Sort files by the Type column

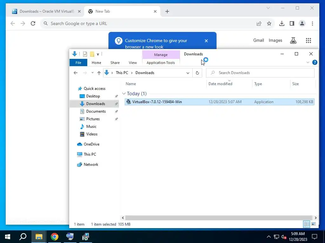[x=271, y=84]
